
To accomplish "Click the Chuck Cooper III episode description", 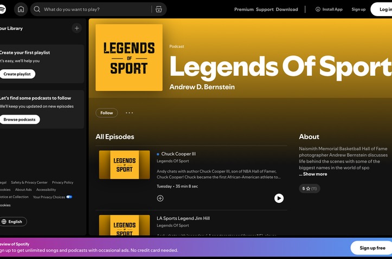I will click(219, 174).
